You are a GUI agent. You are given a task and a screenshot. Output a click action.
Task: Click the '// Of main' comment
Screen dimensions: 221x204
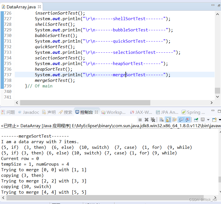[x=40, y=86]
